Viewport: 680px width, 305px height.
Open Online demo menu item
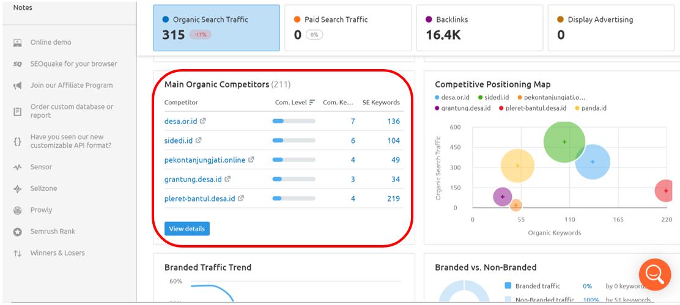pos(51,42)
